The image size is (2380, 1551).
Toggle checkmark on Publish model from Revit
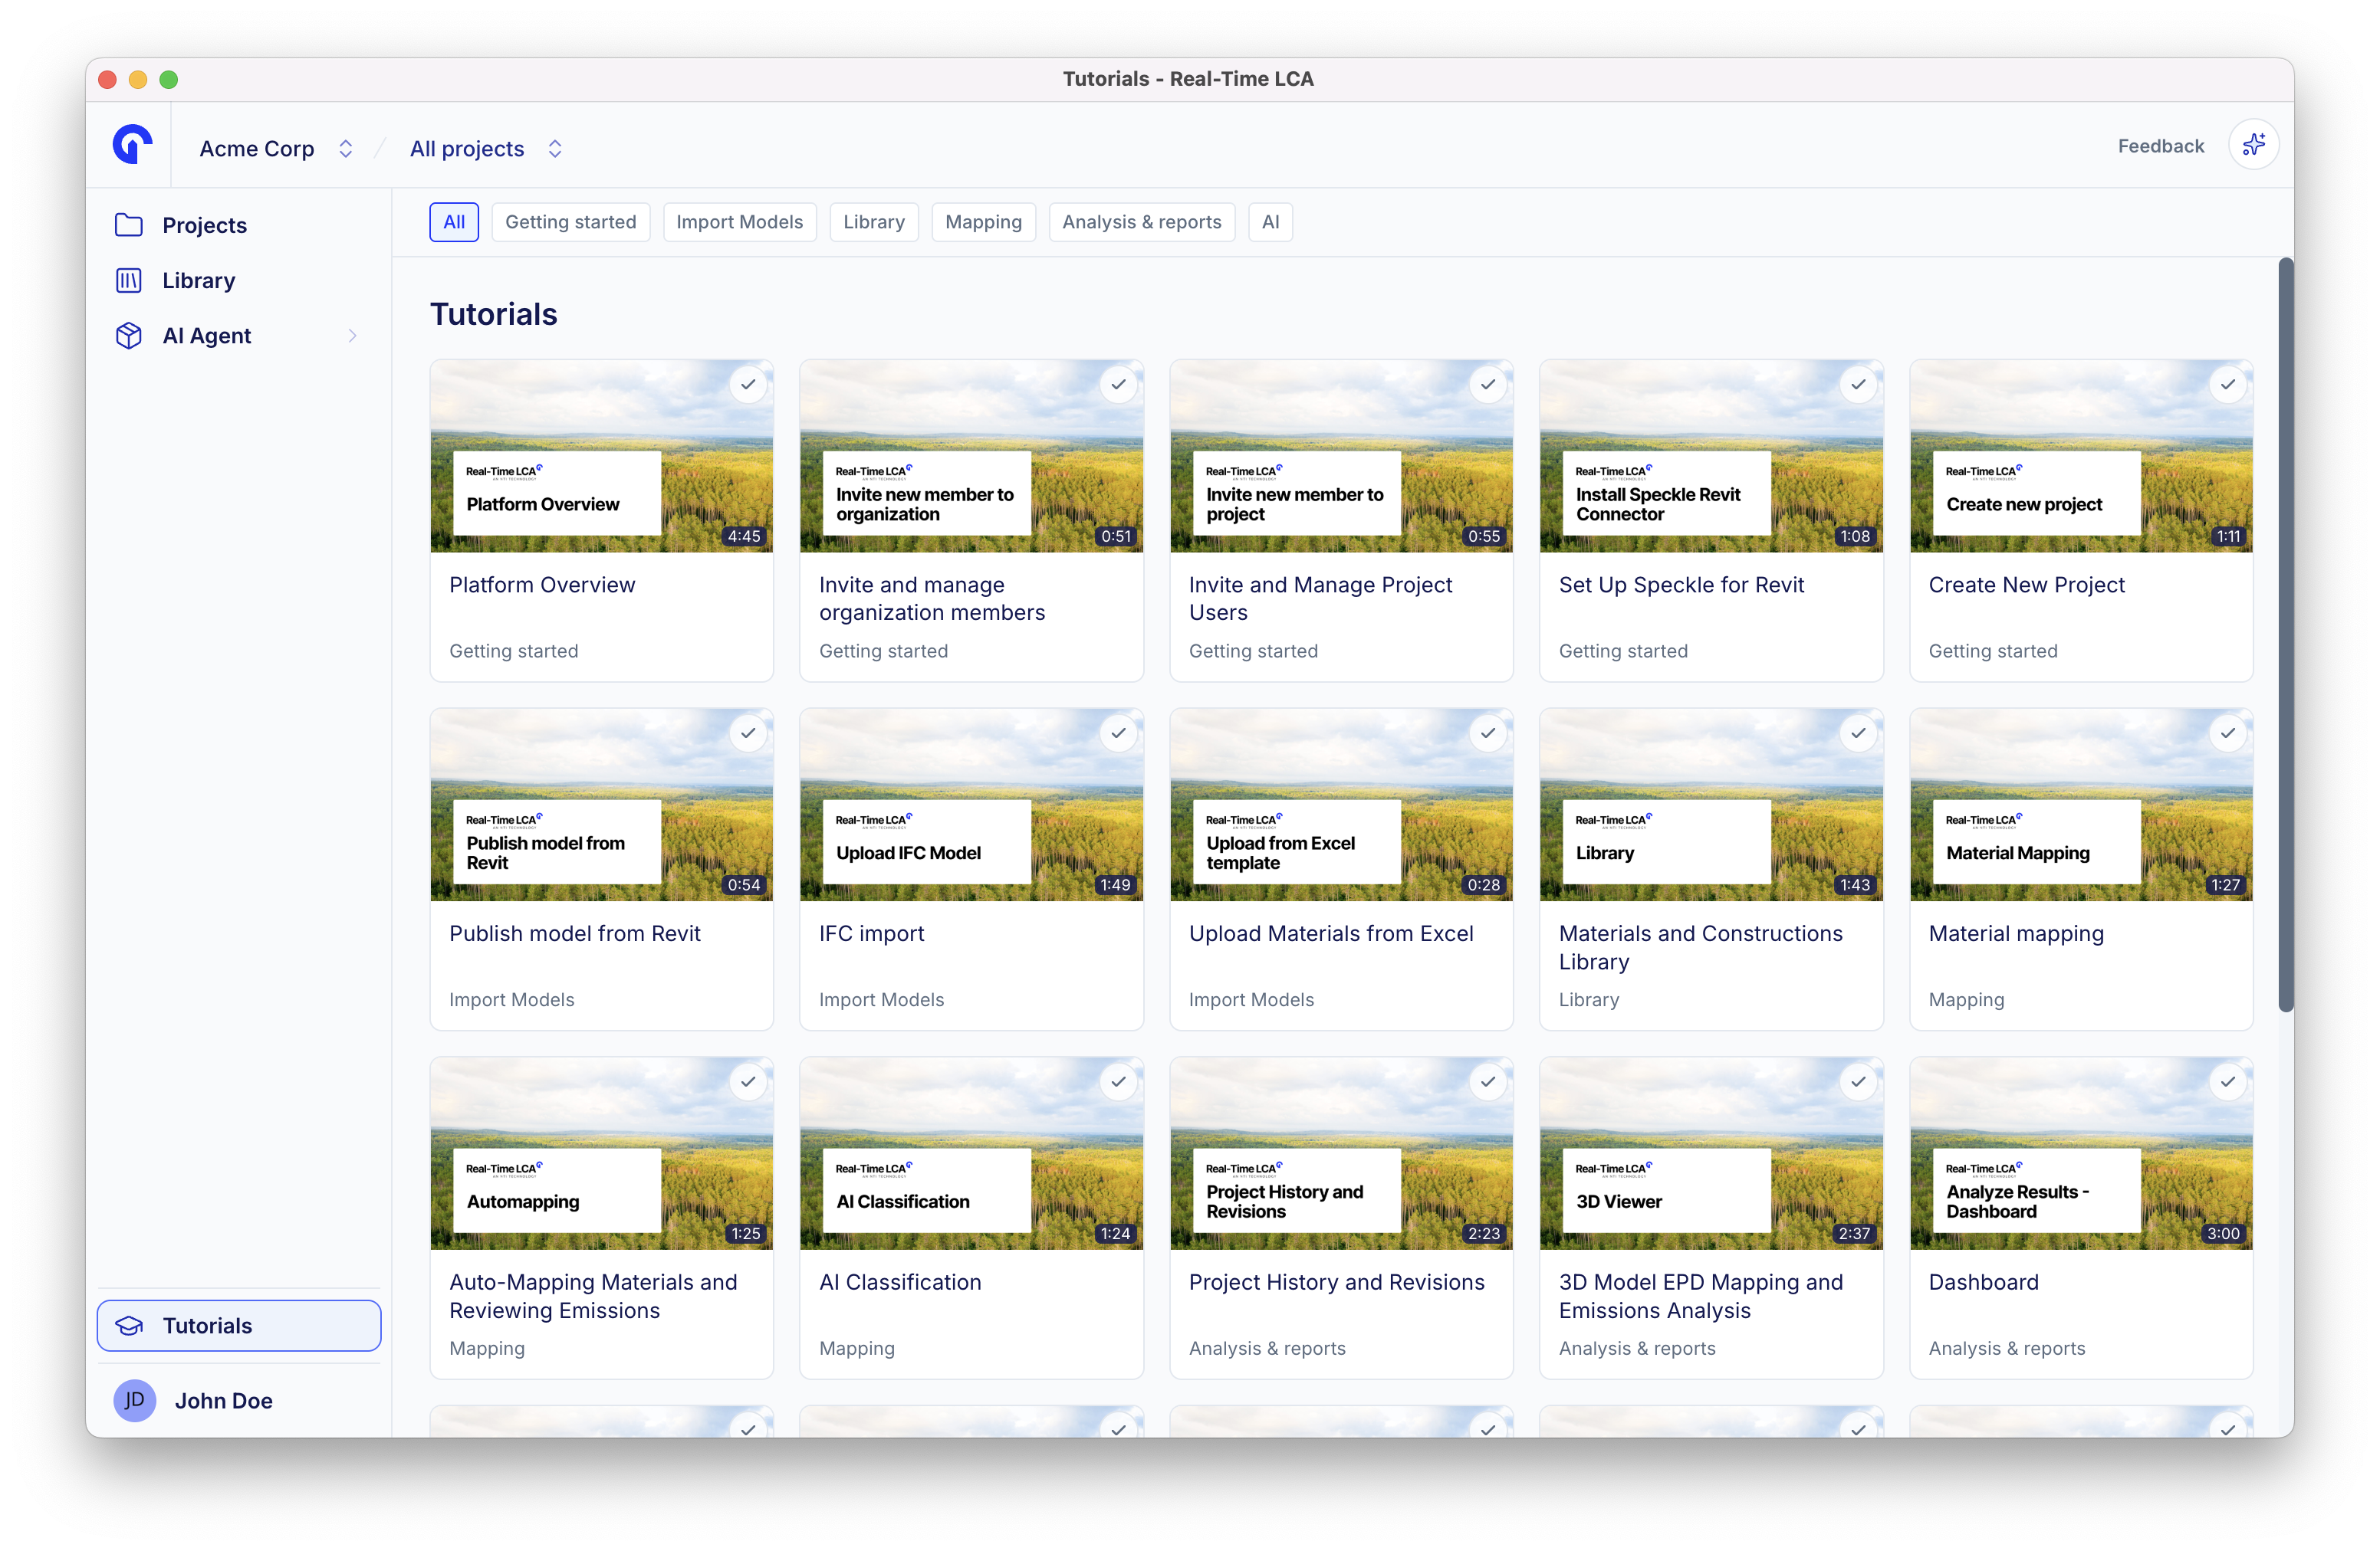(x=748, y=733)
